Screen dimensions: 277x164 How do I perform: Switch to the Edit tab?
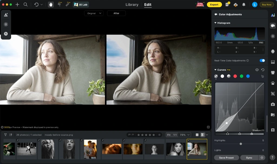(148, 5)
